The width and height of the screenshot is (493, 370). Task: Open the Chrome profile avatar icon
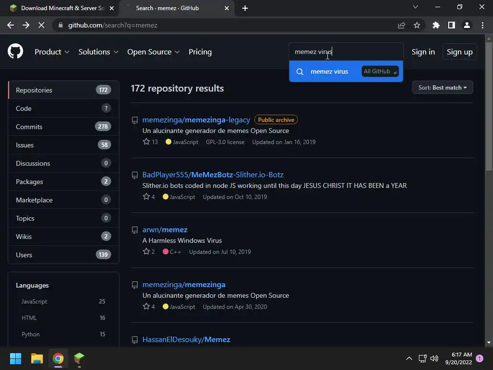[467, 25]
